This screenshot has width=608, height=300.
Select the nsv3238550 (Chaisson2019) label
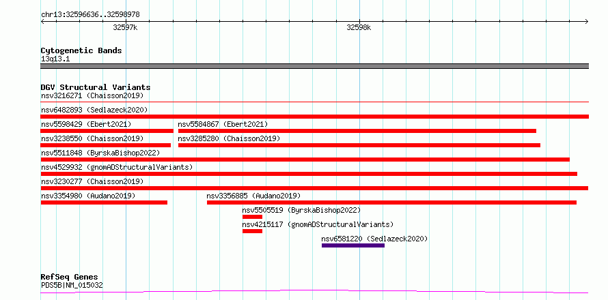92,138
